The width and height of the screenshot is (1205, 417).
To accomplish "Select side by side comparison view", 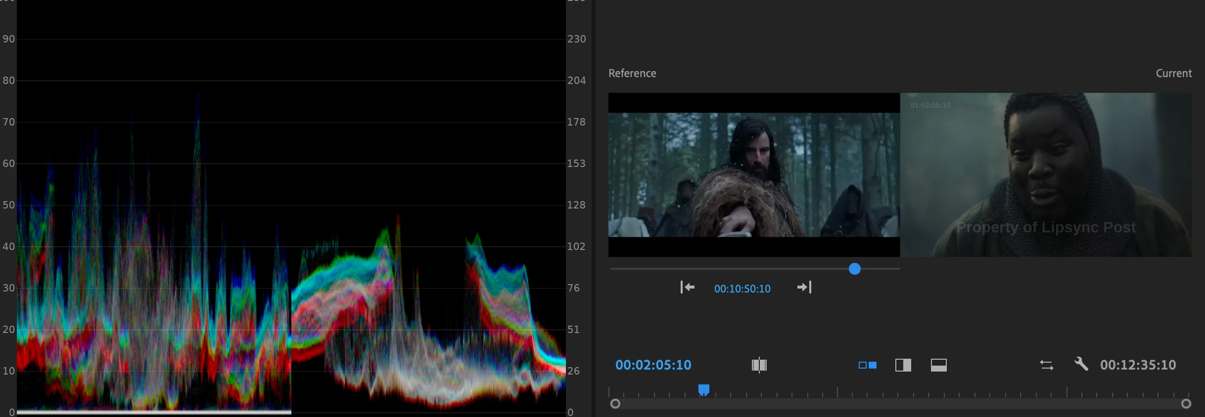I will 868,365.
